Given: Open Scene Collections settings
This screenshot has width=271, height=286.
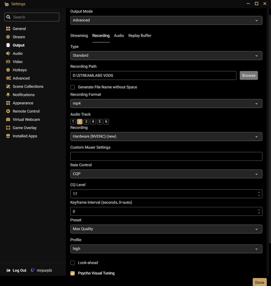Looking at the screenshot, I should point(28,86).
